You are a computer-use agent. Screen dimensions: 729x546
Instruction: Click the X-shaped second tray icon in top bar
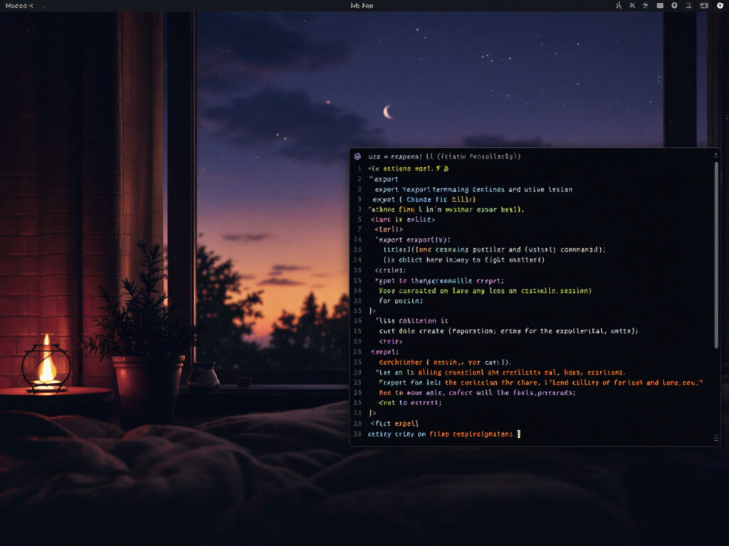point(631,6)
